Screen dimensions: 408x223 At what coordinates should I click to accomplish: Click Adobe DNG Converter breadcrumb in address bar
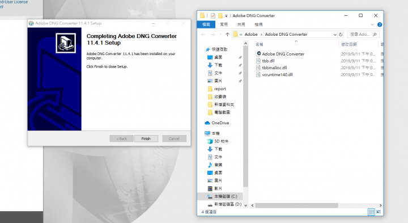click(x=286, y=35)
